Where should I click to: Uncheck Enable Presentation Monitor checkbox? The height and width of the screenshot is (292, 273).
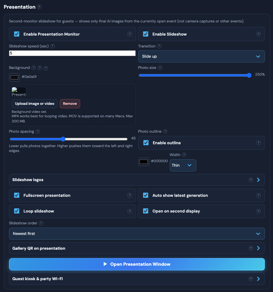click(x=17, y=34)
